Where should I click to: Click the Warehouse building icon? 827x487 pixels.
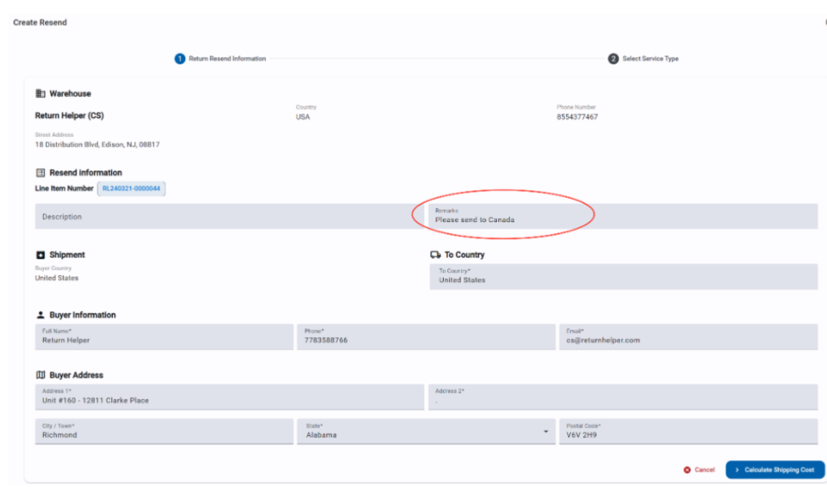coord(41,94)
